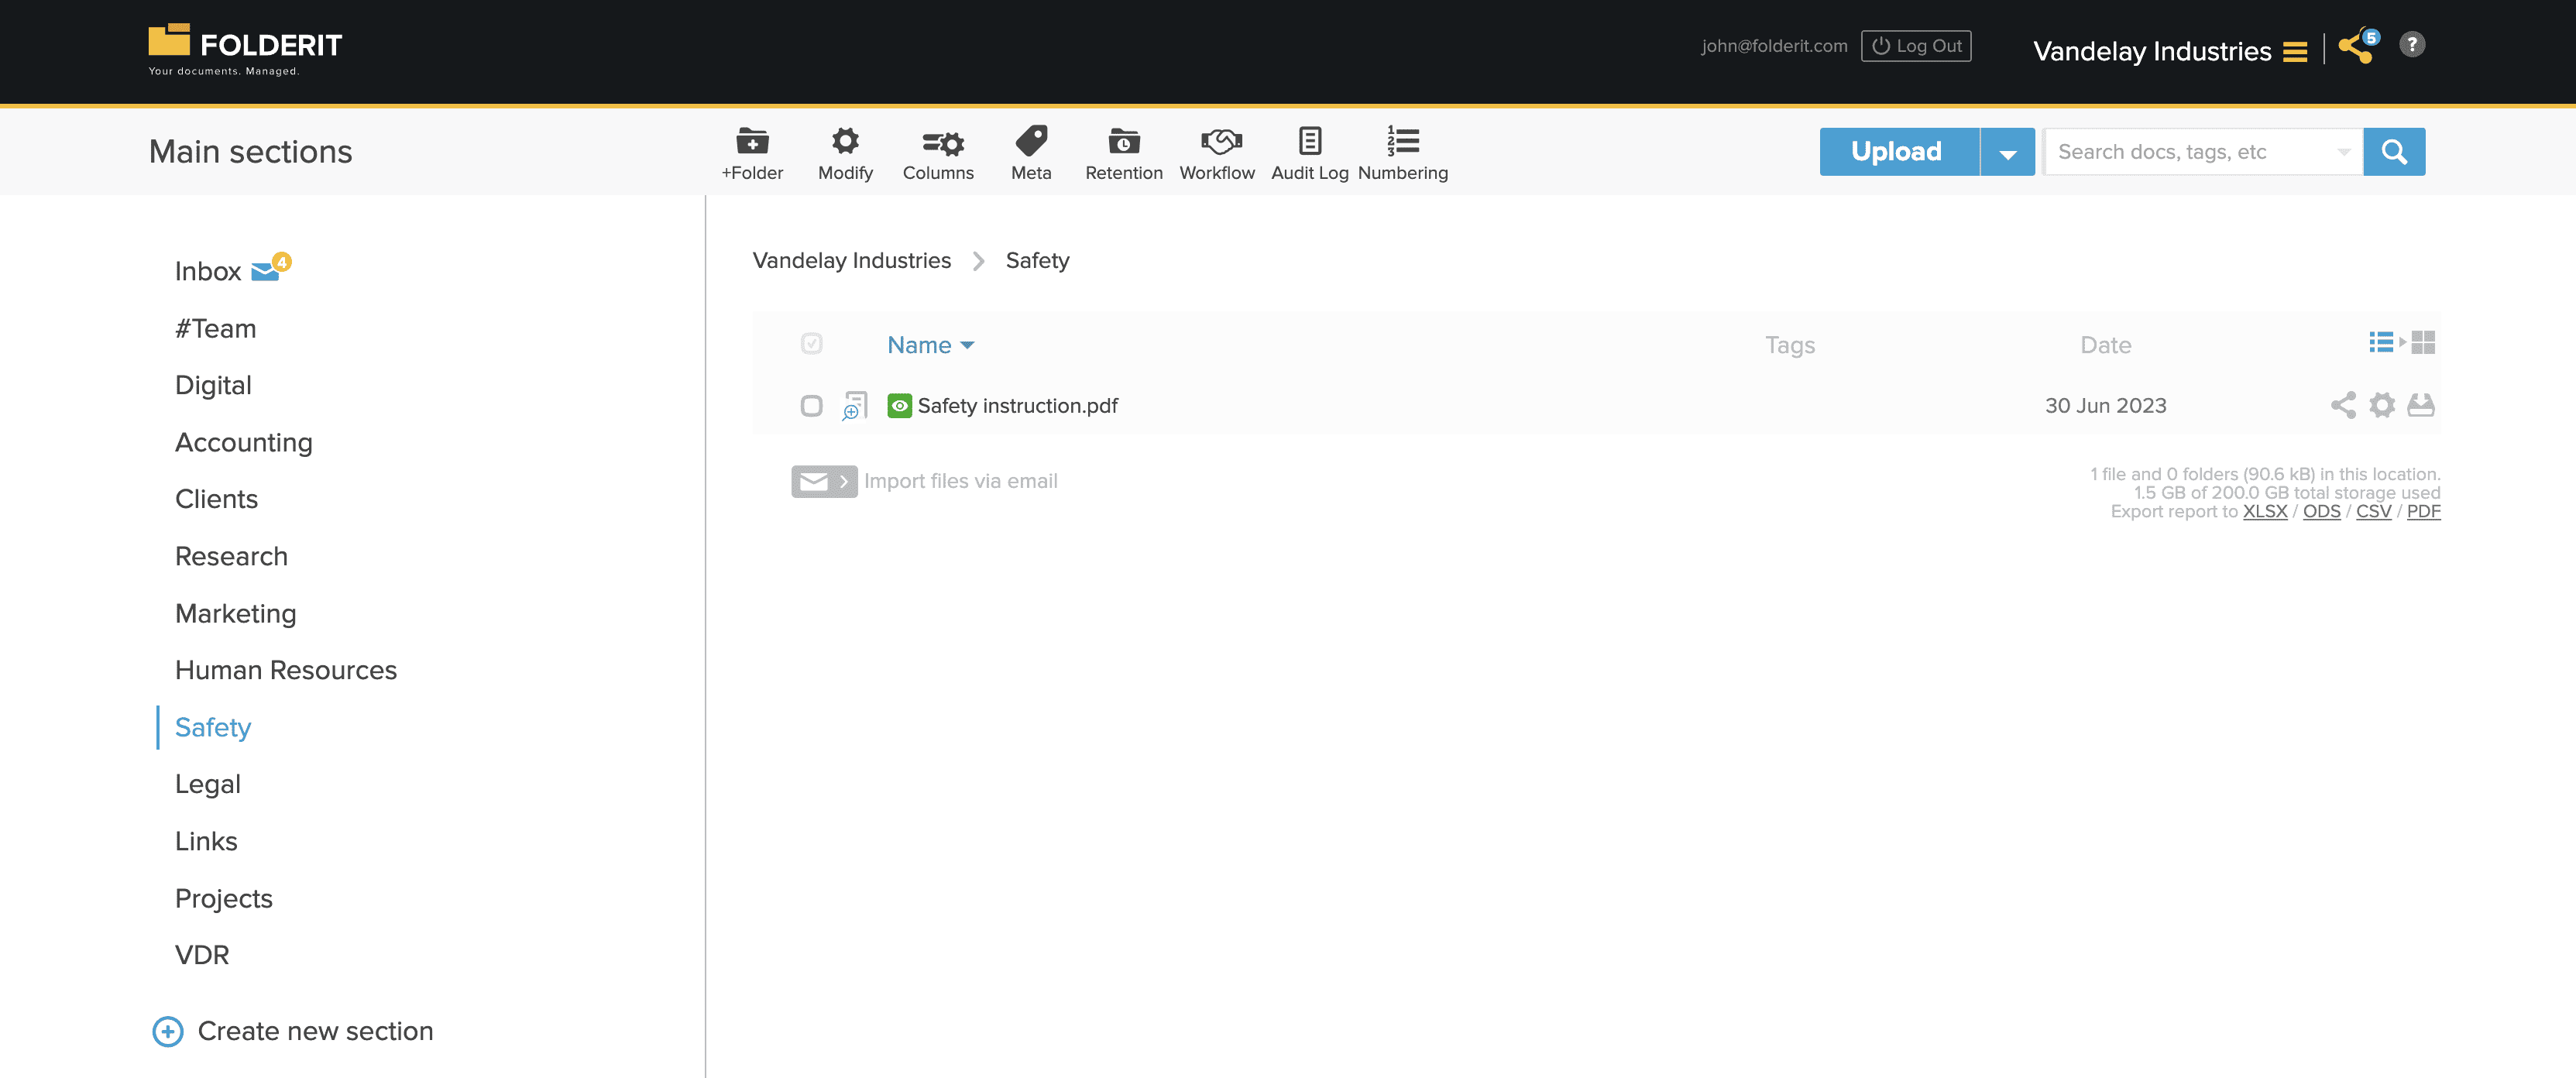Download Safety instruction.pdf
The width and height of the screenshot is (2576, 1078).
pos(2421,405)
